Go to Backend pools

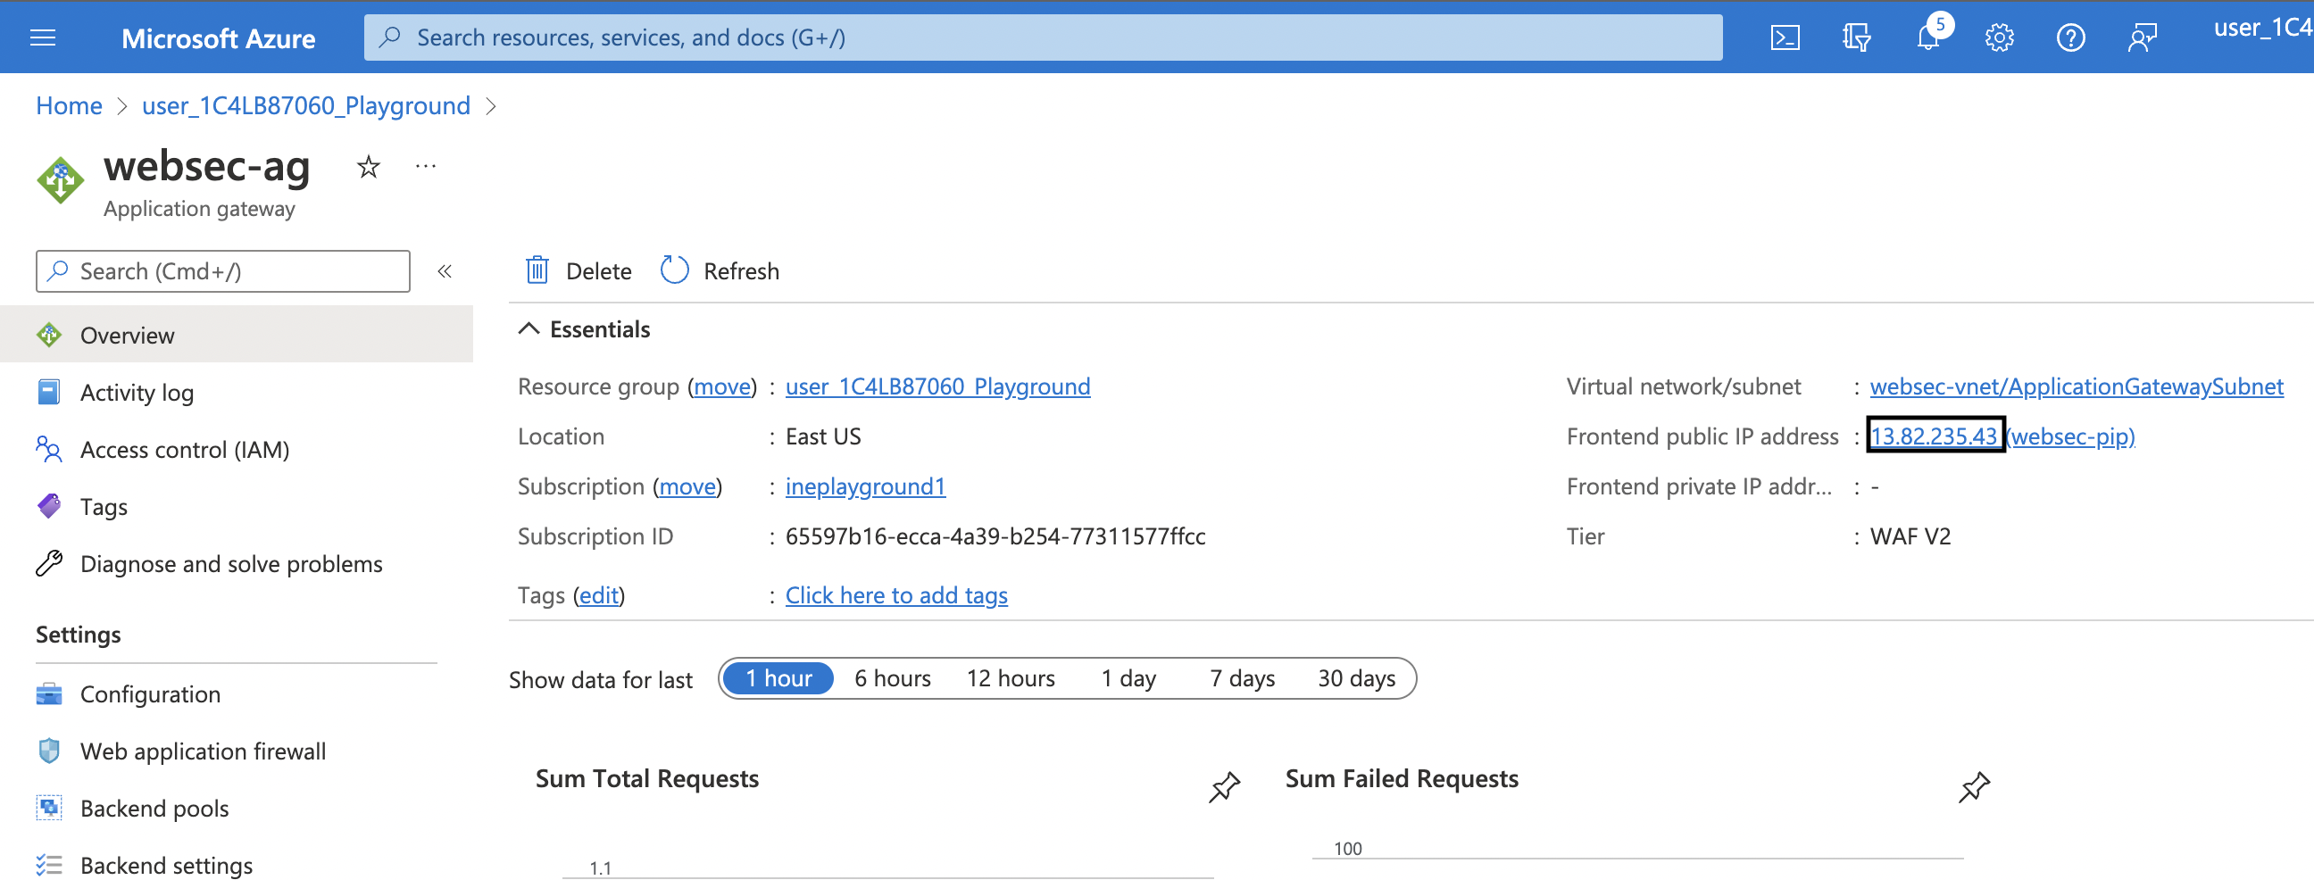click(x=154, y=809)
